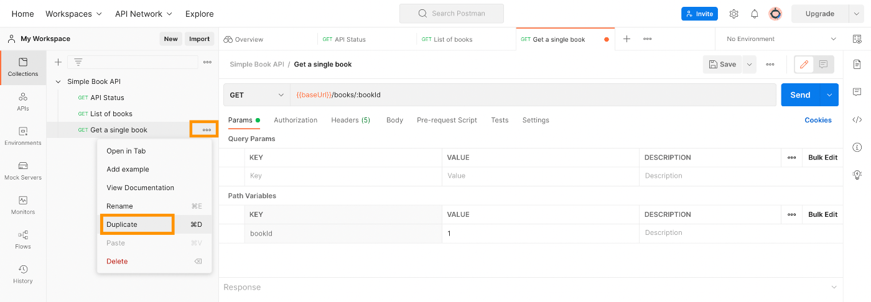Open the comments icon in right sidebar

coord(857,92)
